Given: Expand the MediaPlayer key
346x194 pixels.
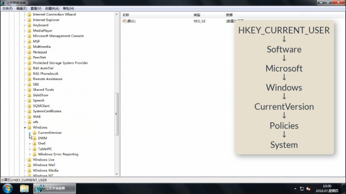Looking at the screenshot, I should [25, 31].
